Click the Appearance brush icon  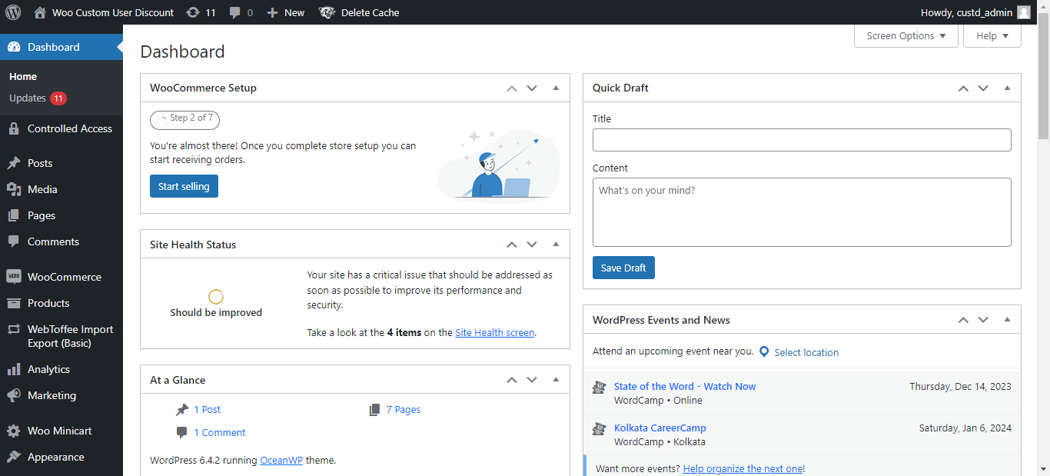point(14,457)
